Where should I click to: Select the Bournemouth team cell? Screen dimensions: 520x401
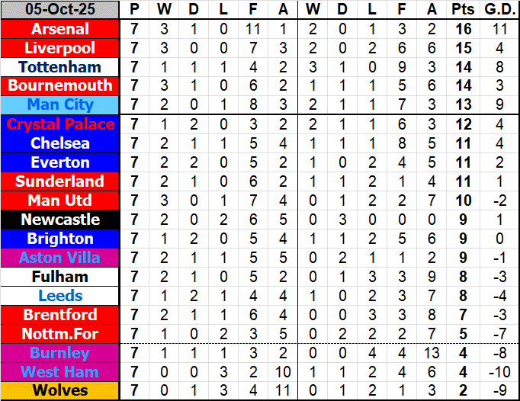[60, 86]
